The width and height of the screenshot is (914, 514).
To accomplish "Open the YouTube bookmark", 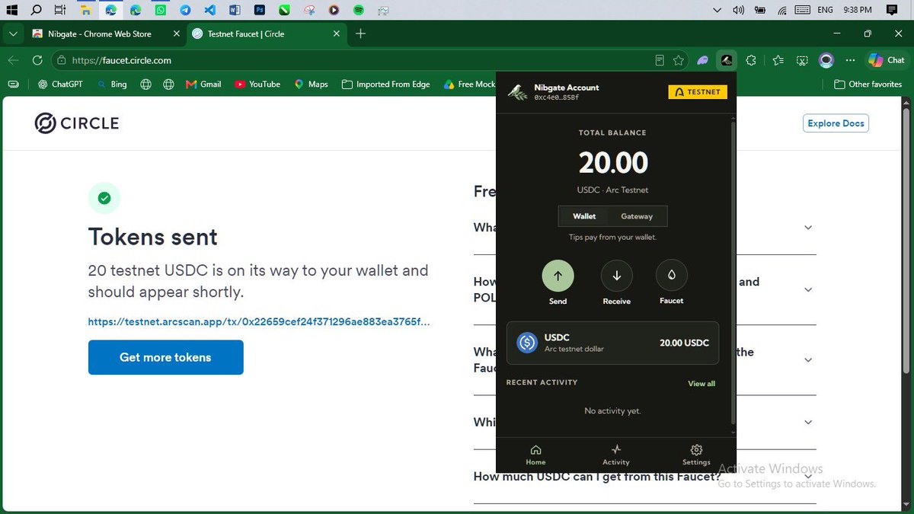I will coord(257,85).
